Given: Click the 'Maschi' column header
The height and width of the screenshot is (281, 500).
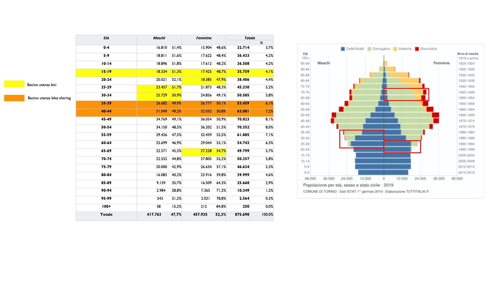Looking at the screenshot, I should click(159, 38).
